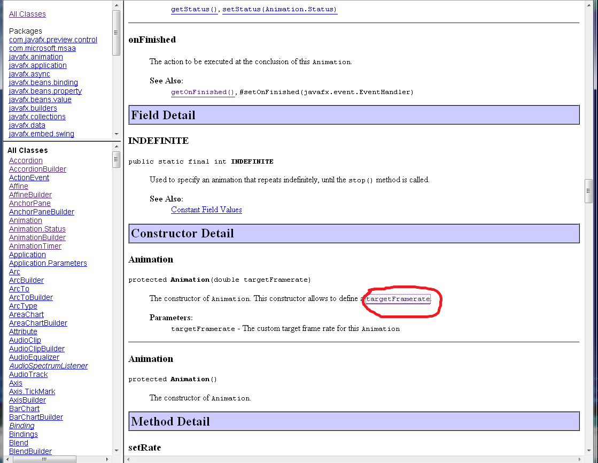Open the javafx.animation package
This screenshot has height=463, width=598.
click(36, 57)
